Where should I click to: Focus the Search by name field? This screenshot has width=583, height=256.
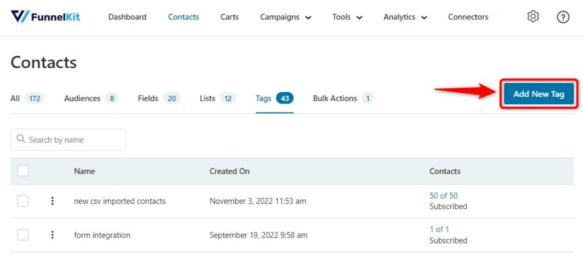click(68, 140)
